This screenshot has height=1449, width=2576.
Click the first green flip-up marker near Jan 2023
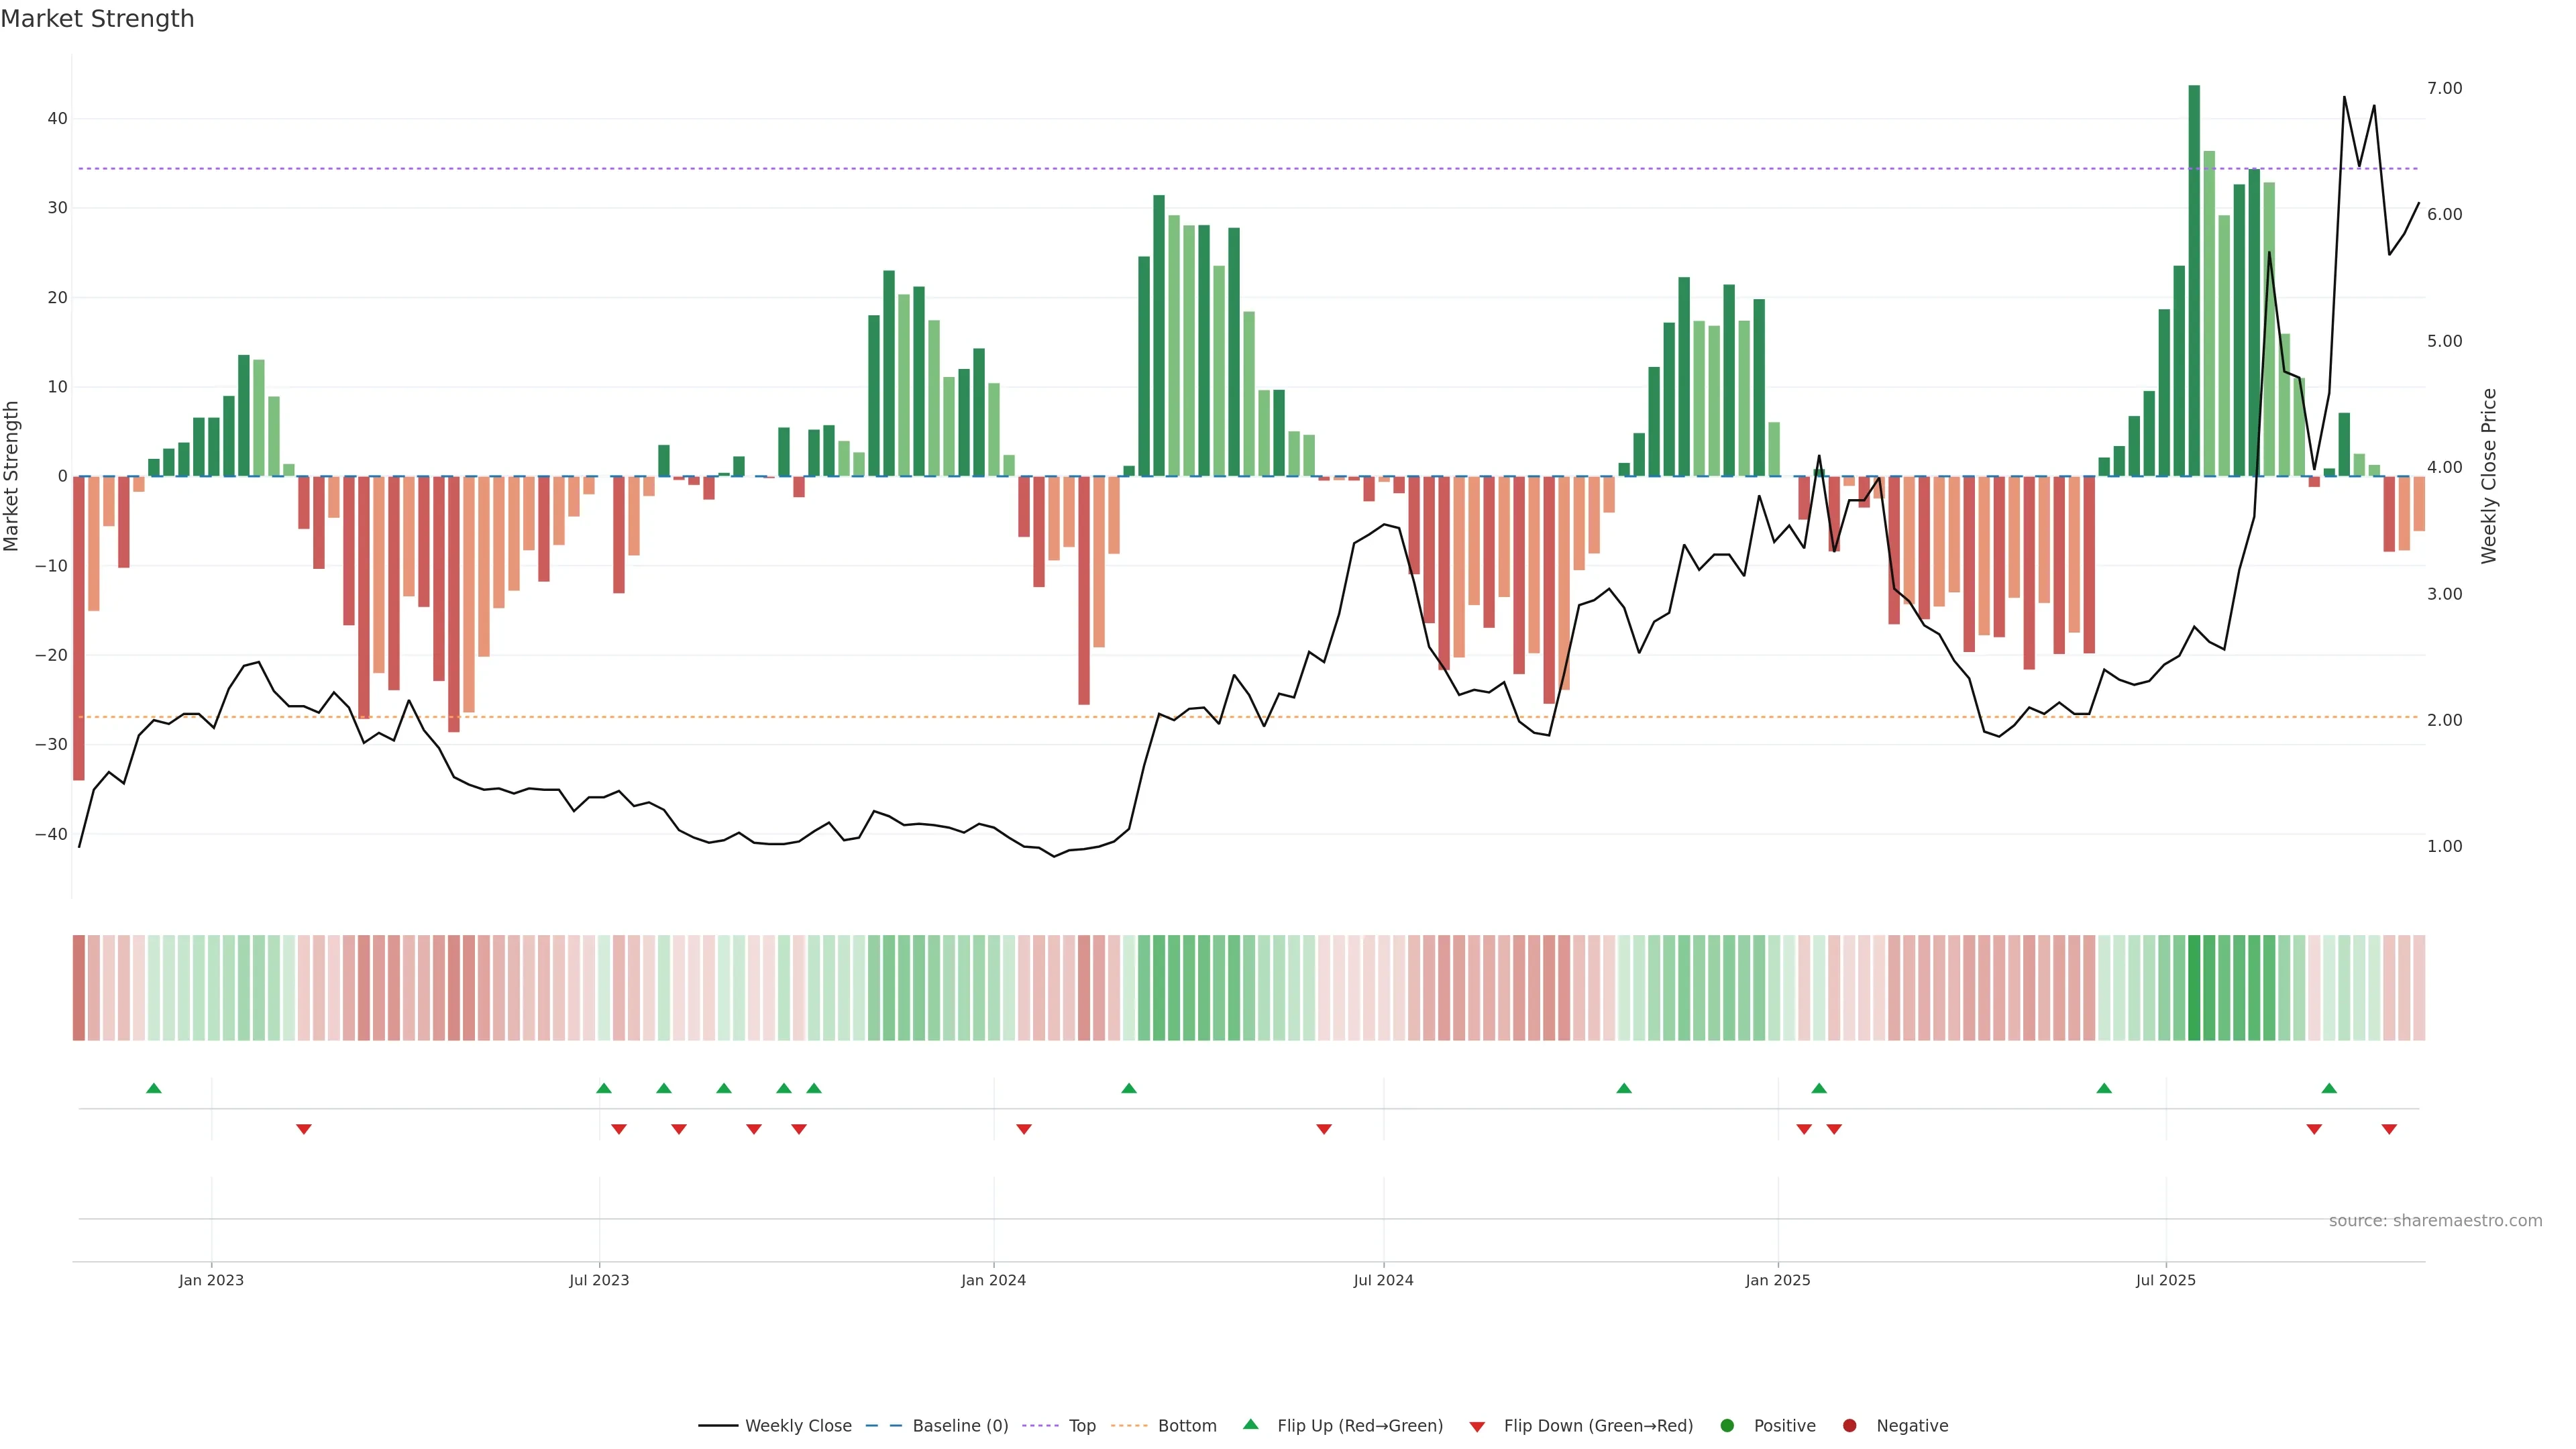(x=154, y=1088)
